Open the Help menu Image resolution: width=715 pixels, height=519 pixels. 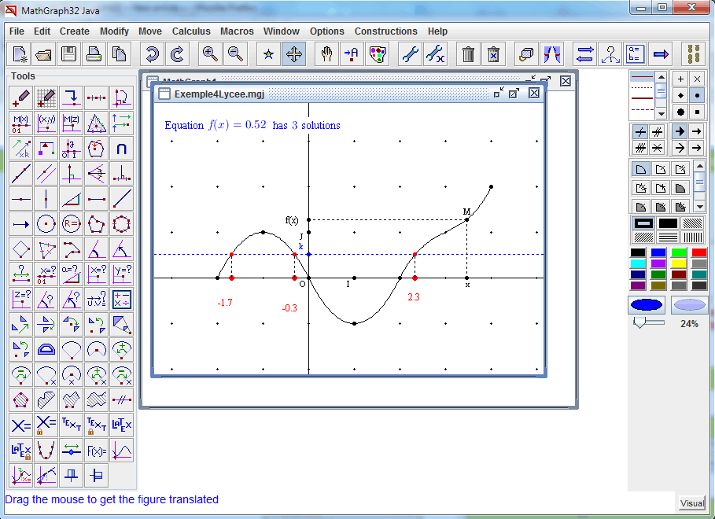[x=437, y=31]
